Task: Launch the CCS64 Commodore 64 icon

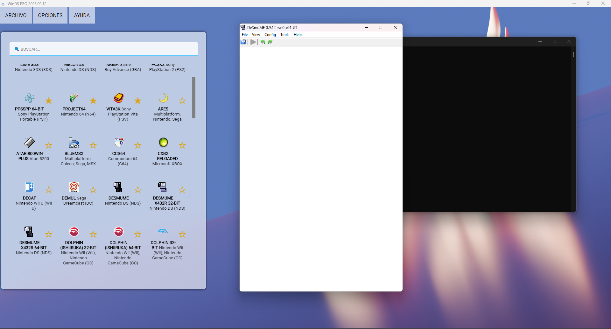Action: tap(119, 143)
